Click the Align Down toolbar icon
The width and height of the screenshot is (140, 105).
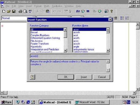point(70,11)
